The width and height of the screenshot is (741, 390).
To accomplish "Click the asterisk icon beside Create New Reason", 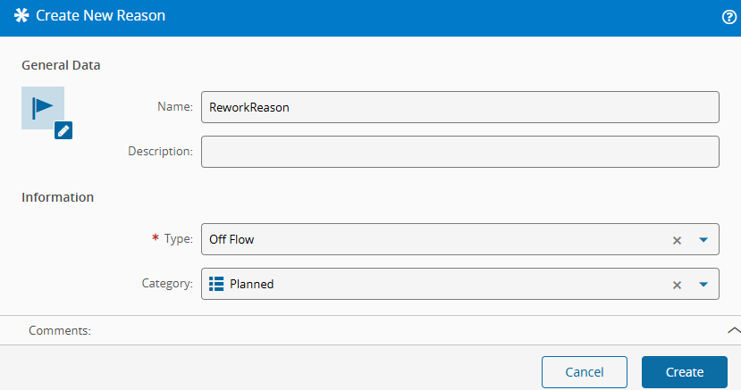I will point(21,15).
